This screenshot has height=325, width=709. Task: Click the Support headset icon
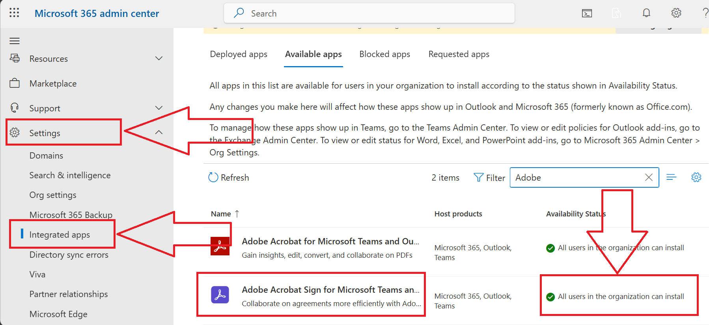point(15,108)
